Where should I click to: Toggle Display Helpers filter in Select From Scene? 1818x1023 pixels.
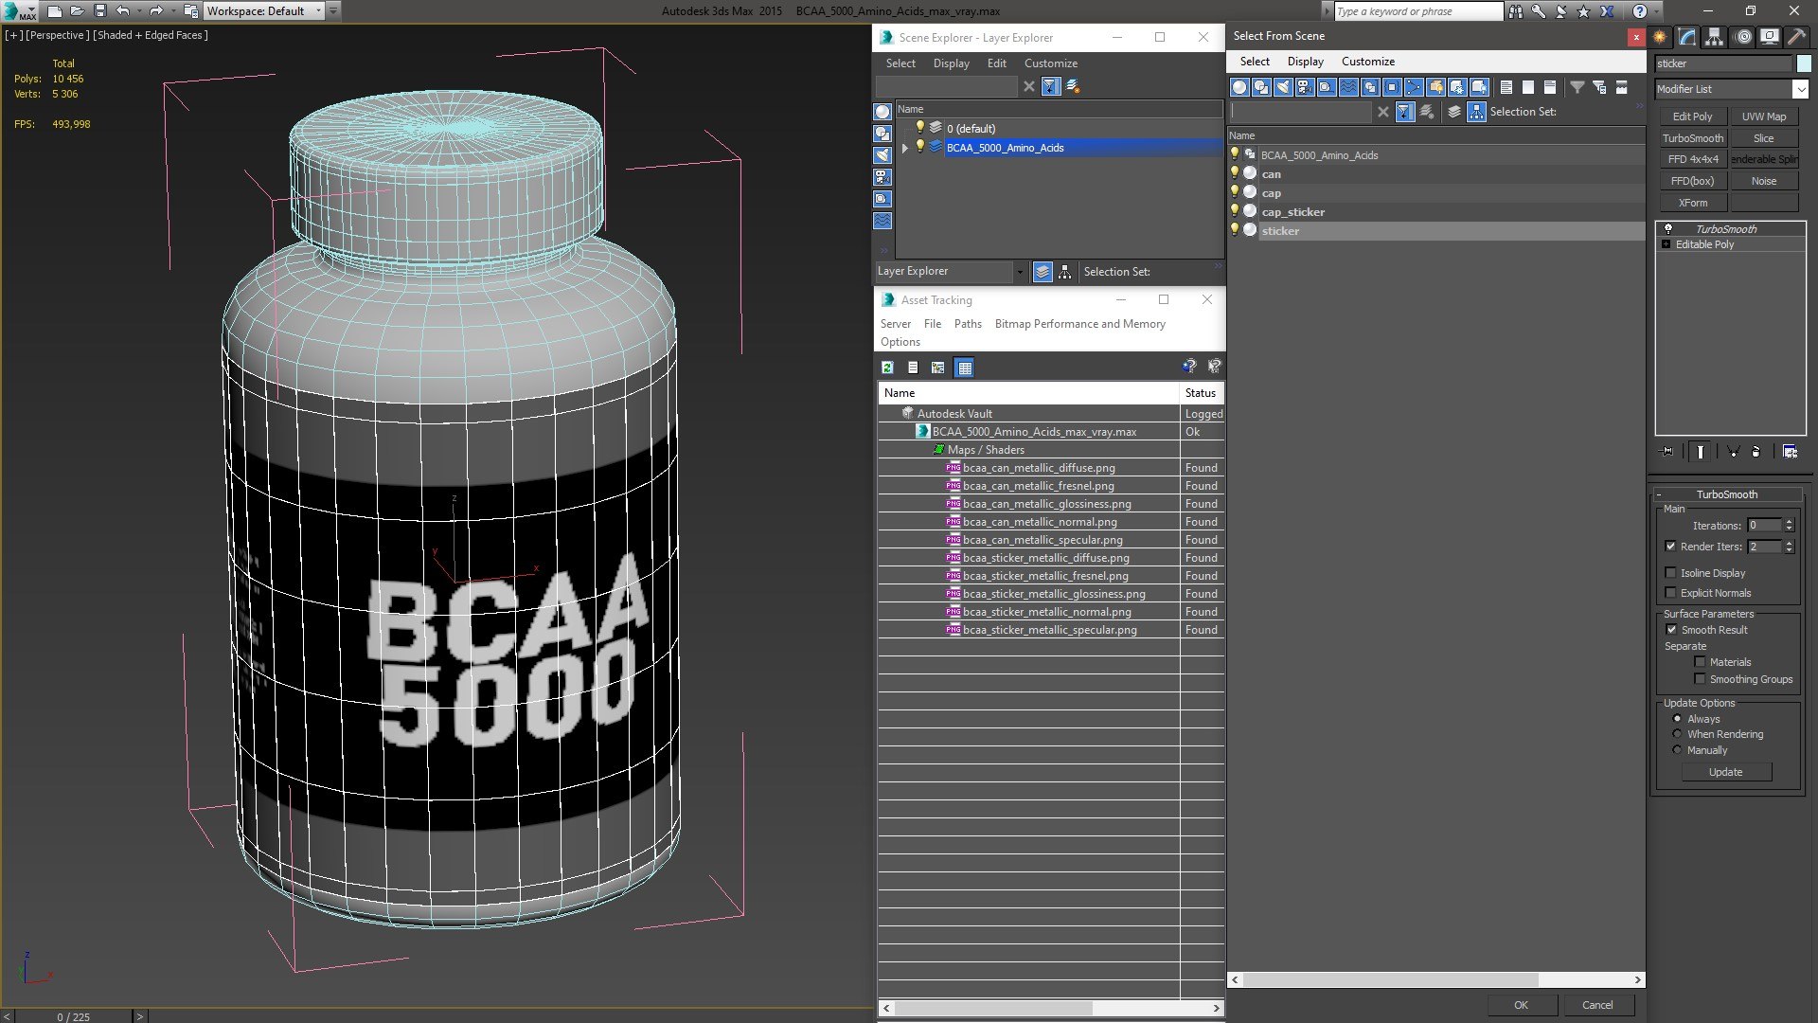pos(1327,87)
